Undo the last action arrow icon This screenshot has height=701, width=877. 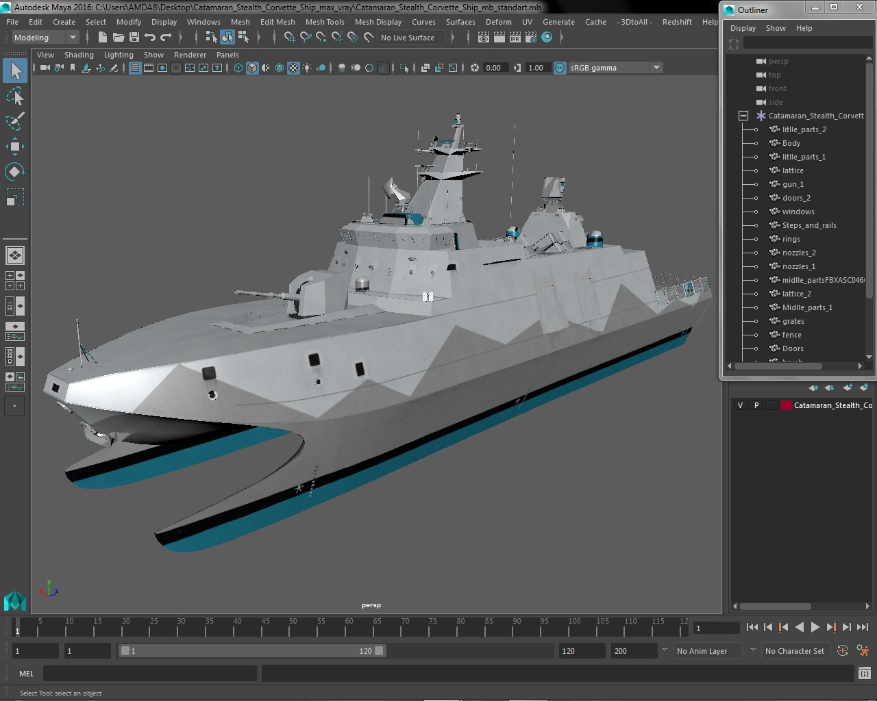[x=150, y=38]
